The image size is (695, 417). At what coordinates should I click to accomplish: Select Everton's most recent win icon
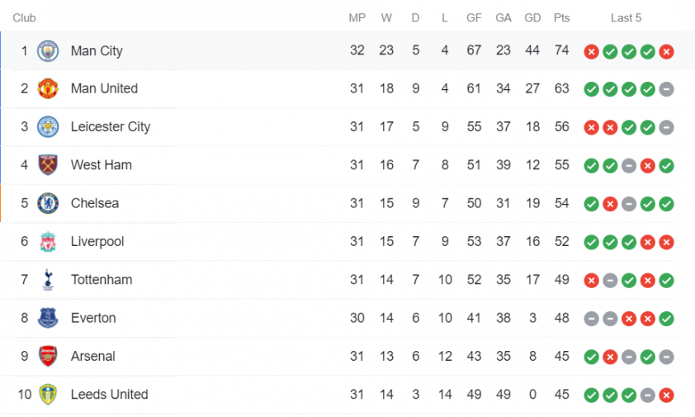point(666,319)
